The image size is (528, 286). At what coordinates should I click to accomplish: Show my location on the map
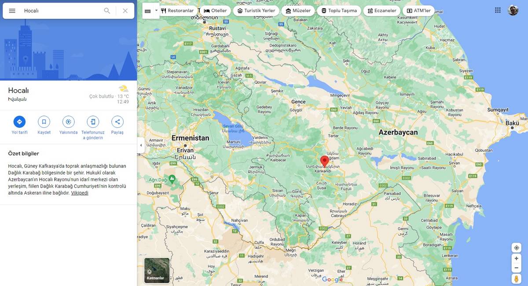click(517, 248)
